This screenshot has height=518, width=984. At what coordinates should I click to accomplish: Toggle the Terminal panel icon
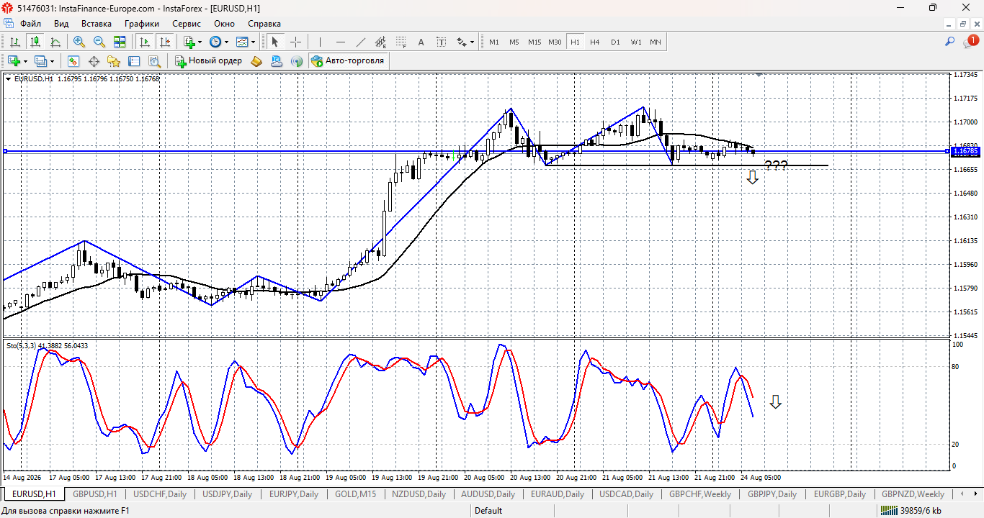tap(134, 61)
